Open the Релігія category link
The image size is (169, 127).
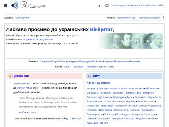coord(96,62)
